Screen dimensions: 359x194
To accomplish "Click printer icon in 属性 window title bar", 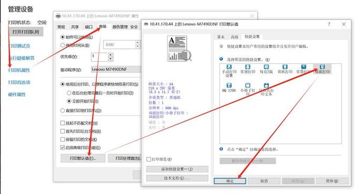I will click(58, 16).
